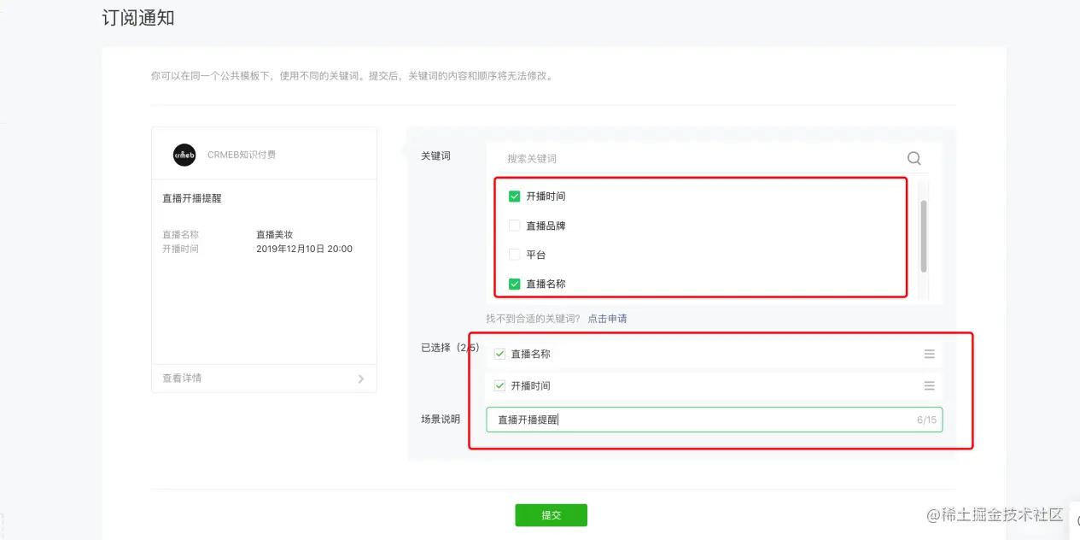Submit with the green 提交 button
Image resolution: width=1080 pixels, height=540 pixels.
point(551,515)
